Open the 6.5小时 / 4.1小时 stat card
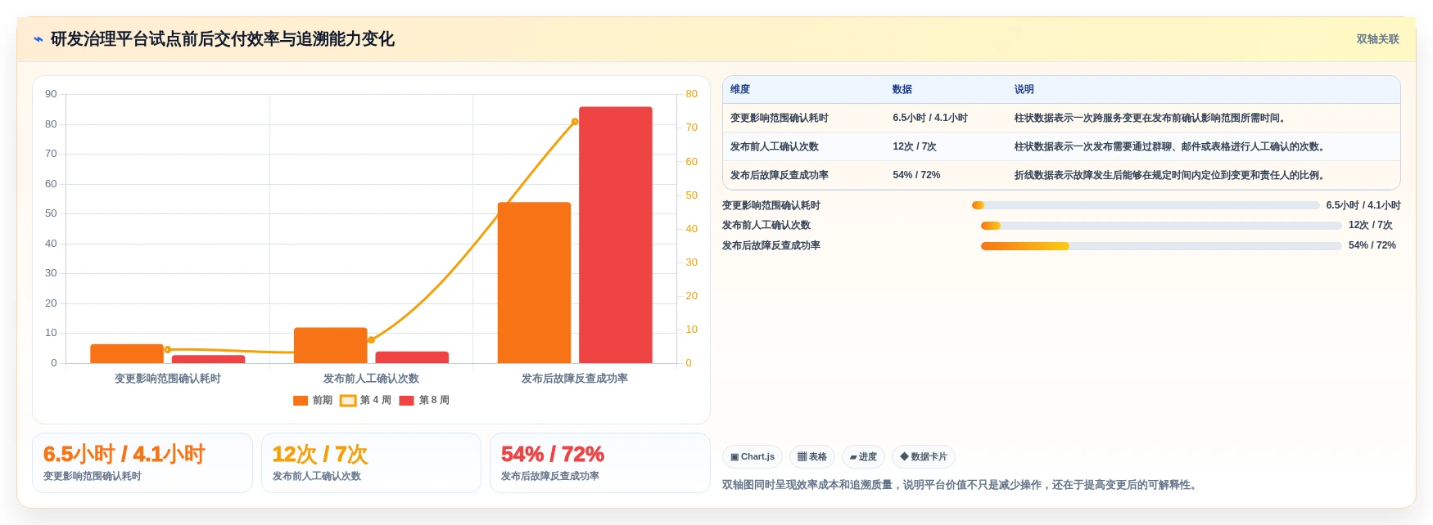 pyautogui.click(x=142, y=463)
